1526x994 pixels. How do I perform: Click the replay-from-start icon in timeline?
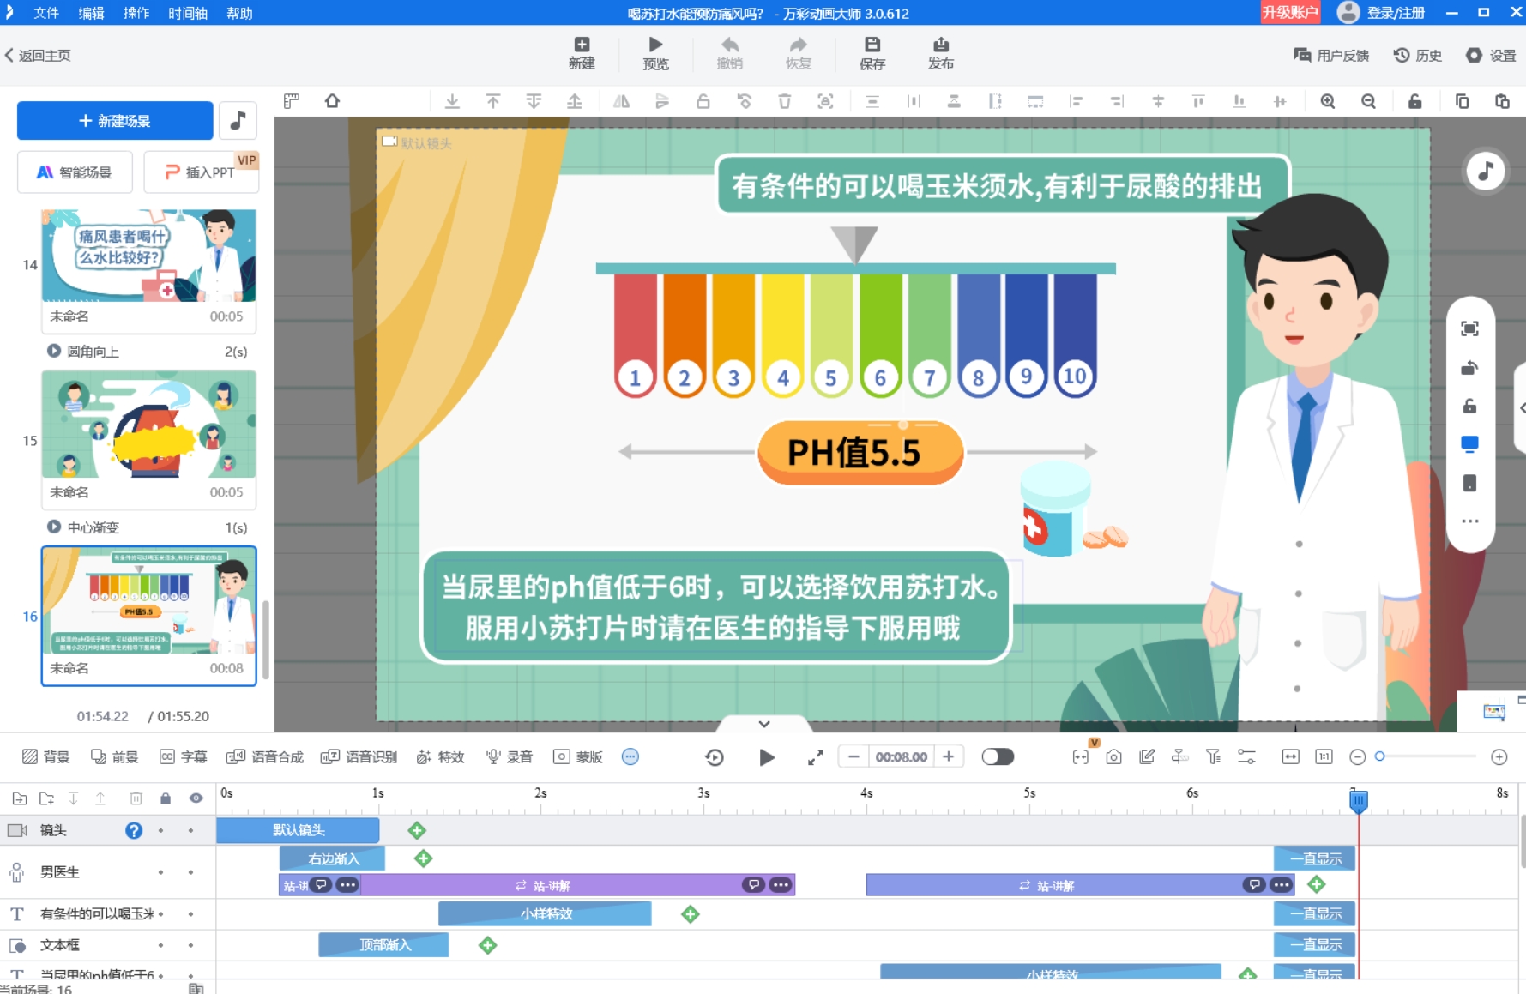click(714, 757)
